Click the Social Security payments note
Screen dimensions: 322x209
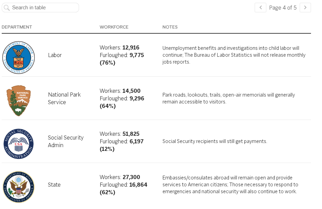click(215, 141)
